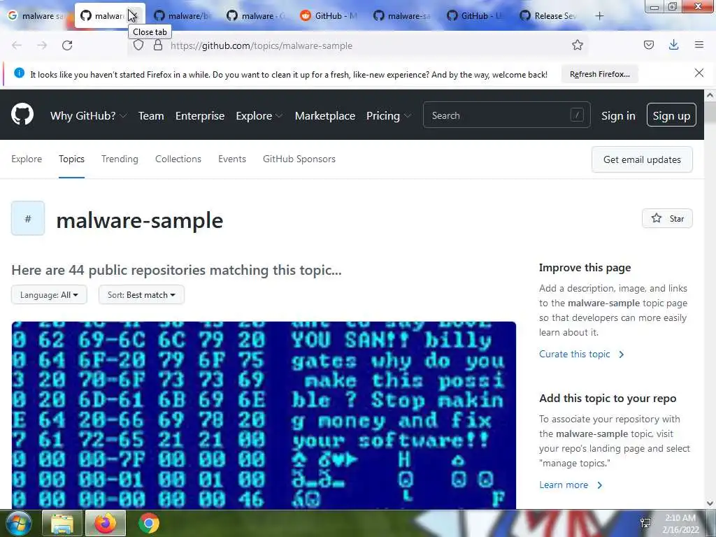Launch Google Chrome from the taskbar
The height and width of the screenshot is (537, 716).
coord(149,523)
